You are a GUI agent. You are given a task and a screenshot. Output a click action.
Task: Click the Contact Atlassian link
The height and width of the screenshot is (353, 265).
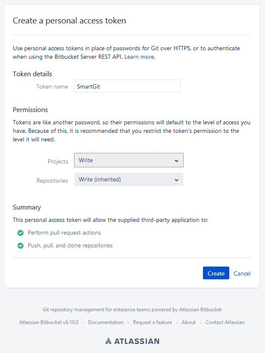[x=225, y=322]
